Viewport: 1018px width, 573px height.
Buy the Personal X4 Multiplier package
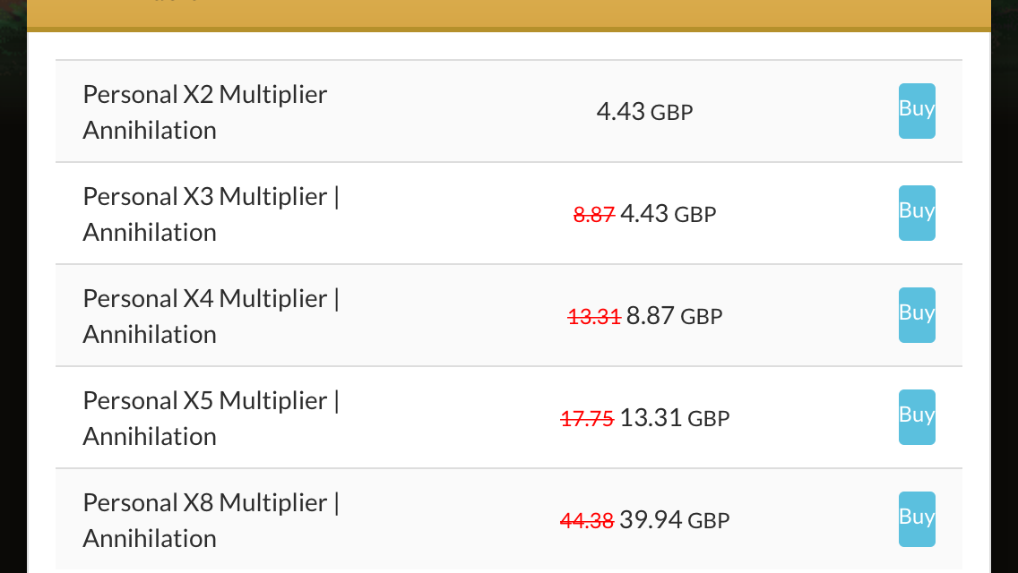[x=917, y=315]
